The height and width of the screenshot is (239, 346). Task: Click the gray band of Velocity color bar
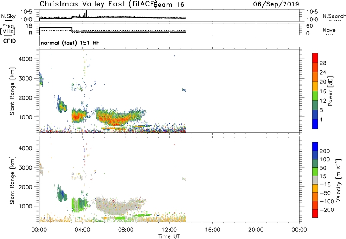click(x=315, y=180)
